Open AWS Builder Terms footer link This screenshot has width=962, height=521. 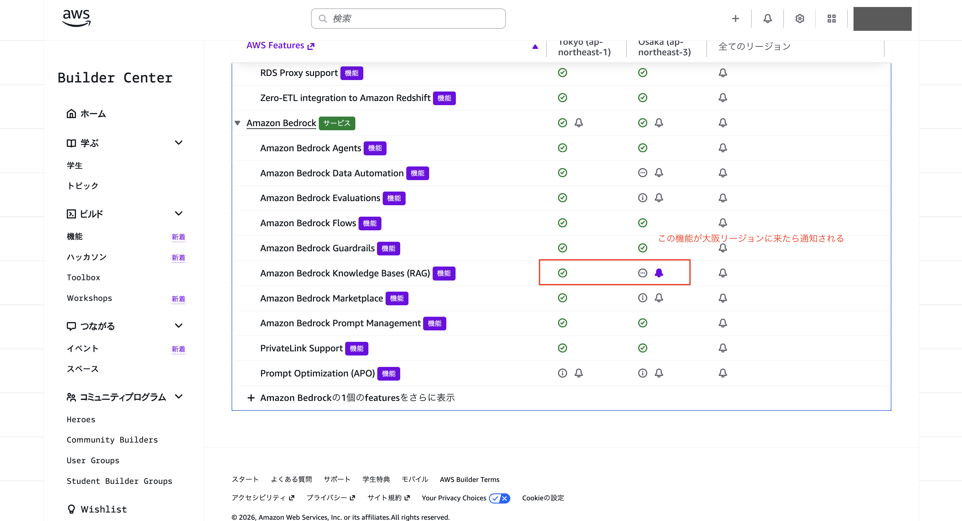470,479
